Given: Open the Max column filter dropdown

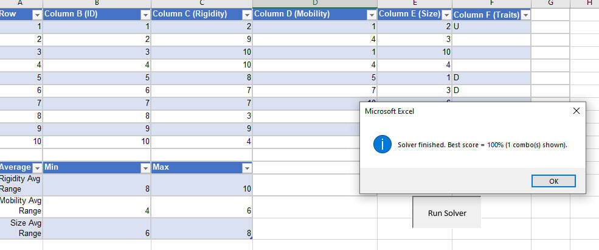Looking at the screenshot, I should pyautogui.click(x=246, y=168).
